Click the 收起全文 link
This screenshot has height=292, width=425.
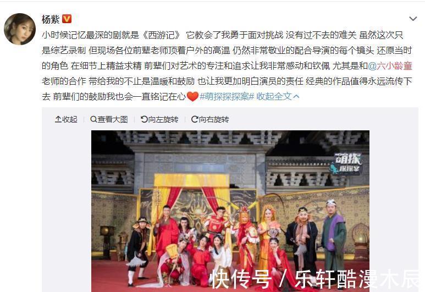(x=274, y=97)
